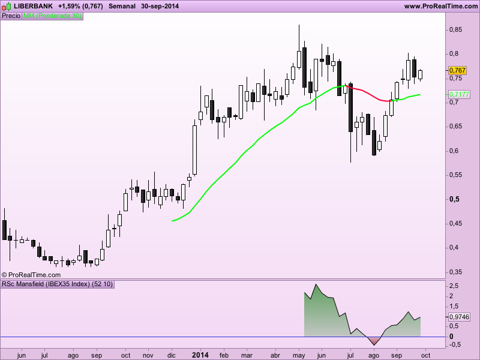The image size is (480, 360).
Task: Open RSc Mansfield (IBEX35 Index) indicator label
Action: point(58,284)
